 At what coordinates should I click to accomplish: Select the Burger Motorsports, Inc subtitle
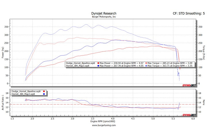coord(104,17)
